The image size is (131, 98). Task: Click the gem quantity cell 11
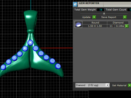point(111,26)
